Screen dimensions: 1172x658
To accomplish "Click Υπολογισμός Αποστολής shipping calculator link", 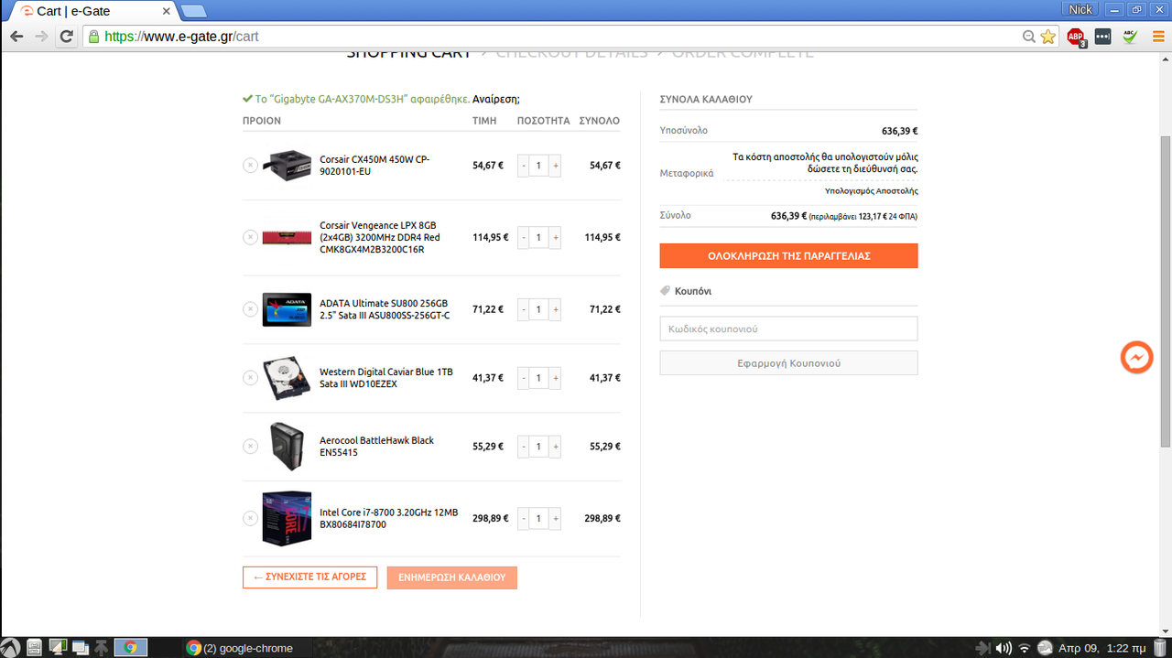I will click(x=871, y=191).
